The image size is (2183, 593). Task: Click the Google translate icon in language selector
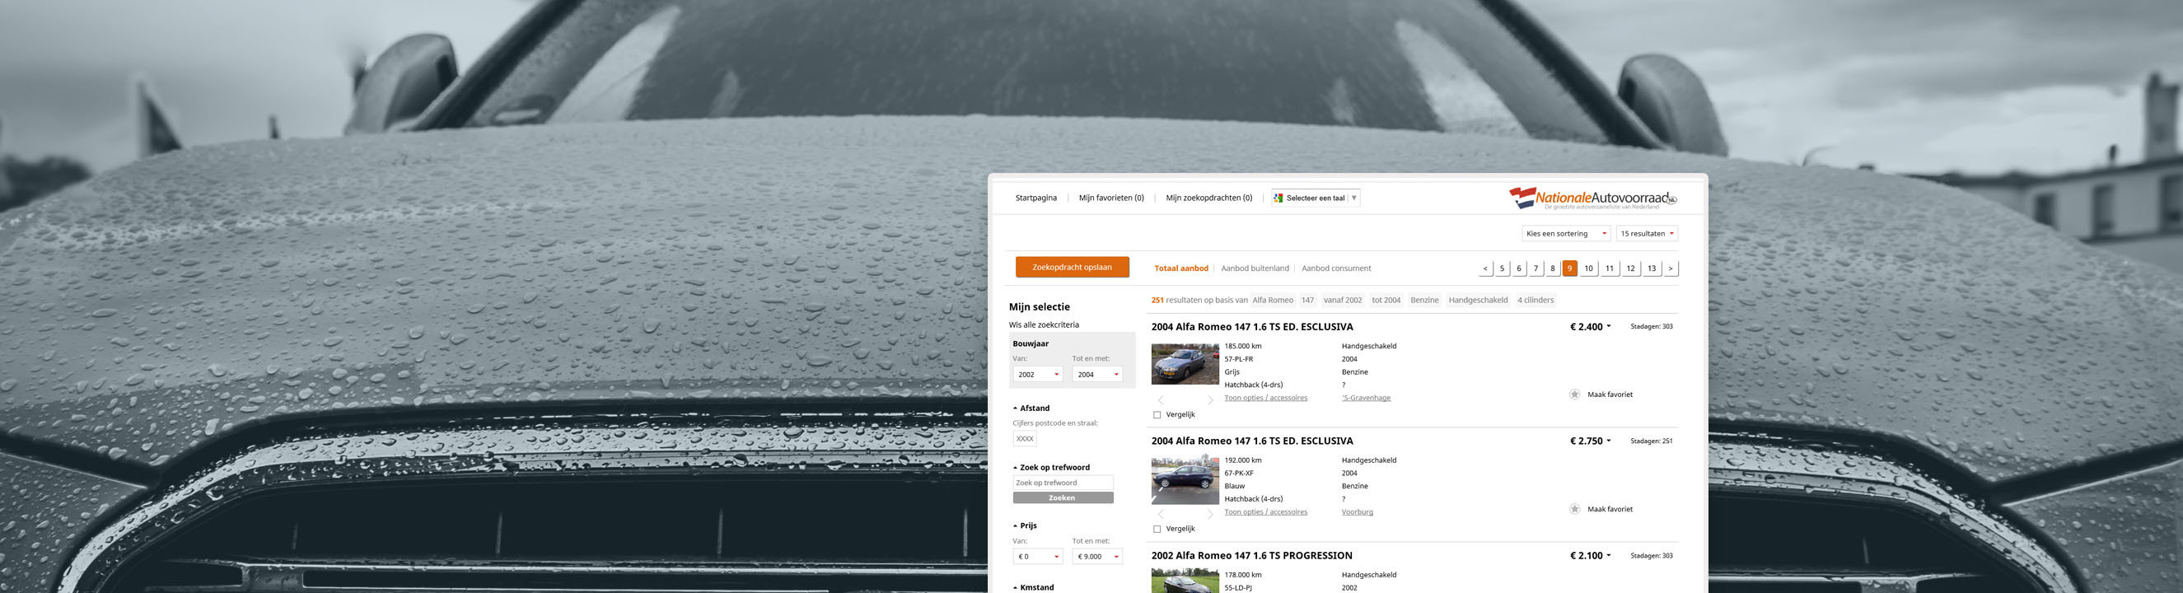click(x=1278, y=198)
